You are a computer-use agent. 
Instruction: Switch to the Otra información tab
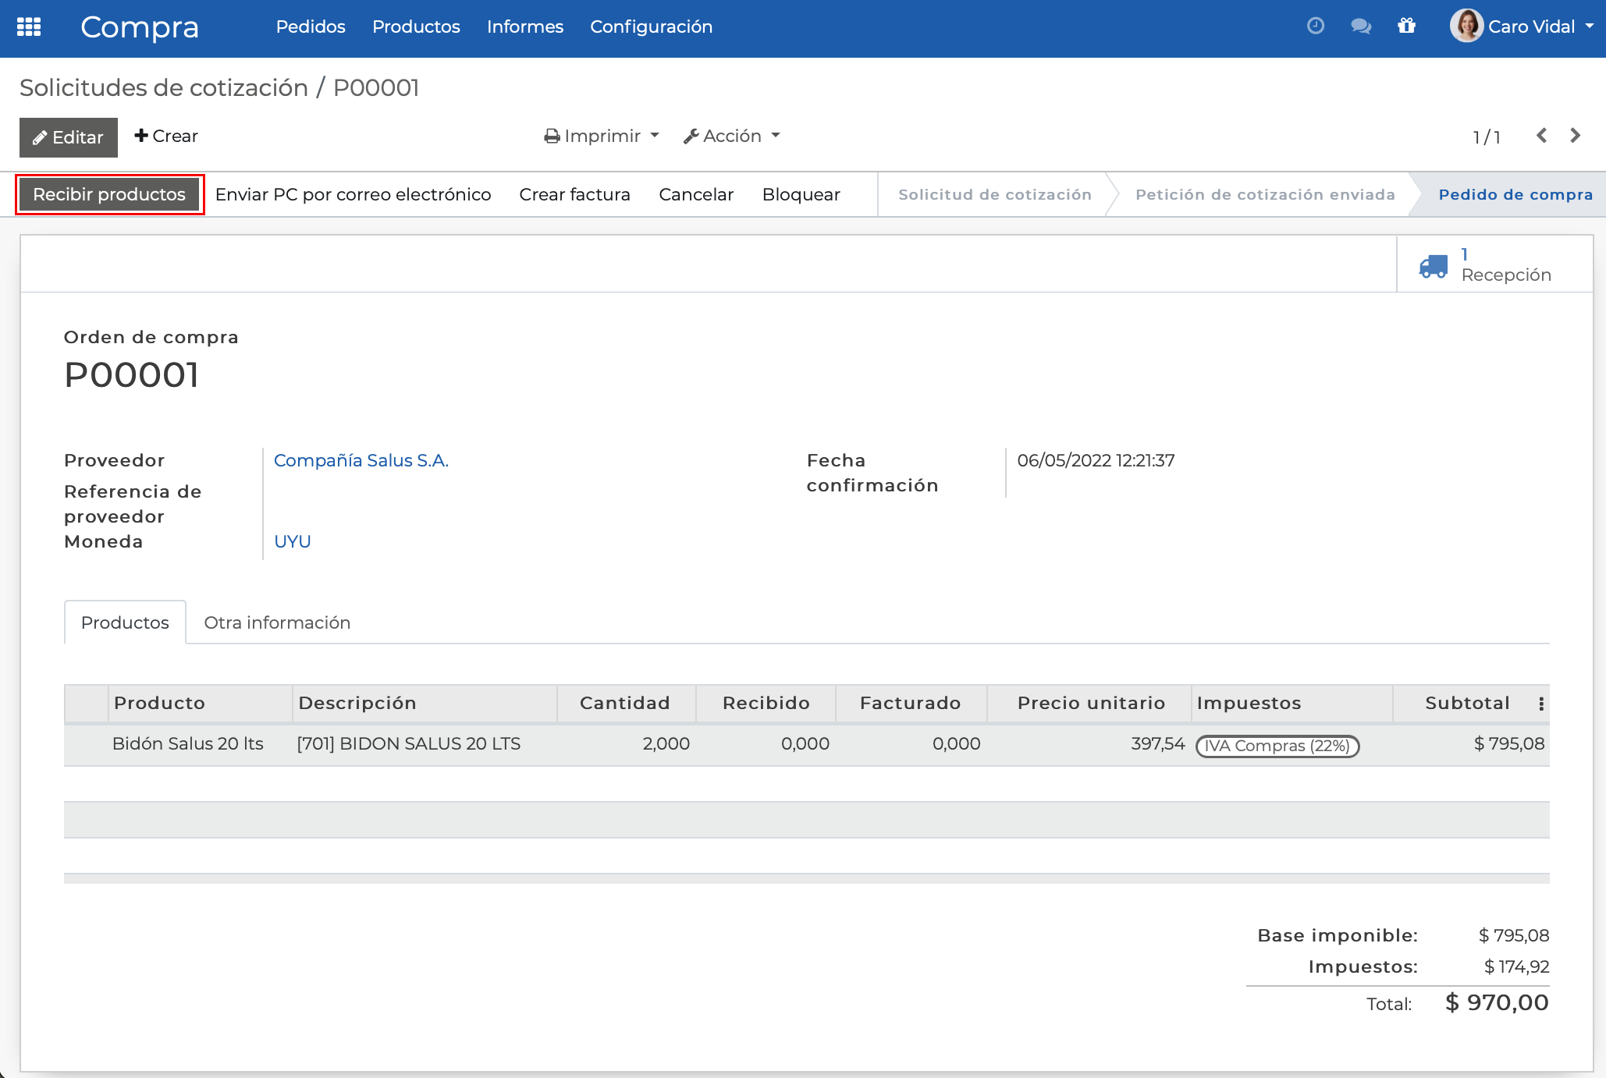(276, 622)
